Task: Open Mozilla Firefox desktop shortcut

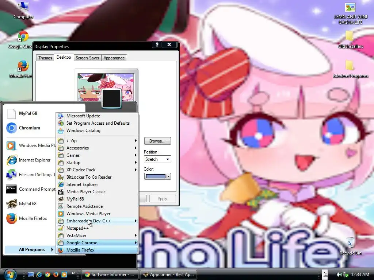Action: click(23, 69)
